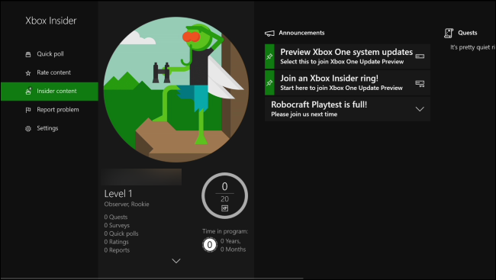Click pin icon on Join an Xbox Insider ring
The image size is (496, 280).
[269, 83]
